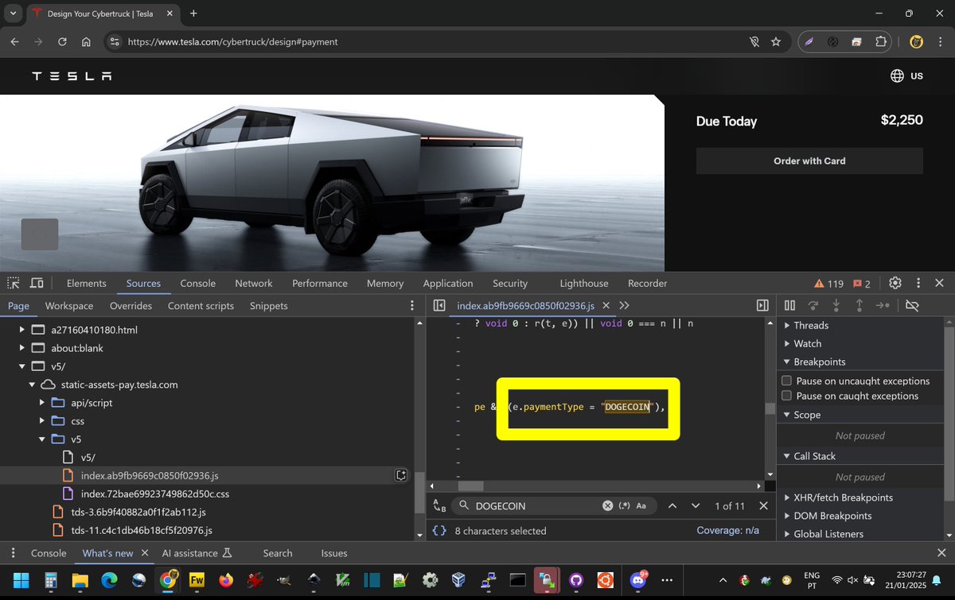Select the inspect element cursor icon
Image resolution: width=955 pixels, height=600 pixels.
[x=13, y=283]
